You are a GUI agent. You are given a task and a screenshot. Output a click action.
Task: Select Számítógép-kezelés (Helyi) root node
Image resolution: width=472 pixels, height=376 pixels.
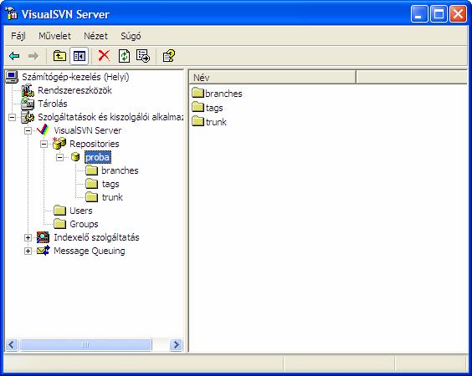75,77
